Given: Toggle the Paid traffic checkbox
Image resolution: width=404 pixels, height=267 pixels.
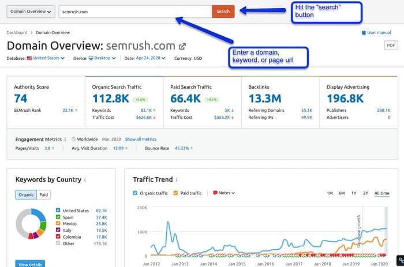Looking at the screenshot, I should tap(175, 193).
